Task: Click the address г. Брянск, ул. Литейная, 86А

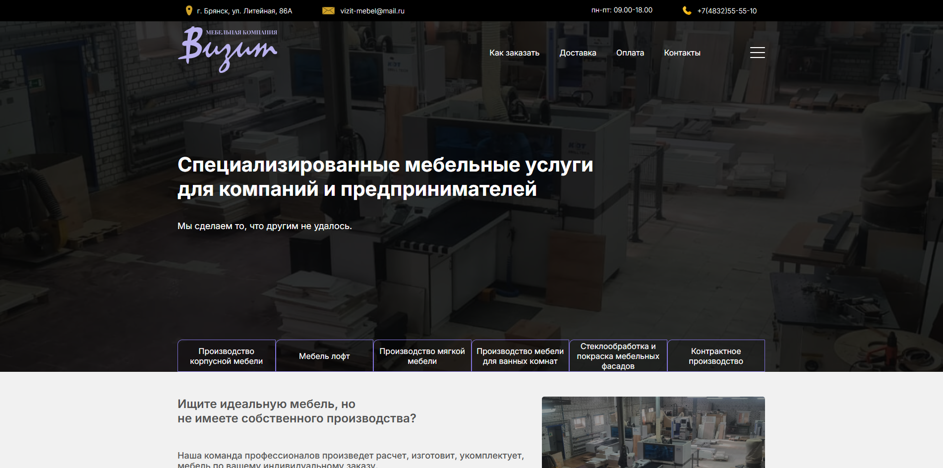Action: pos(244,11)
